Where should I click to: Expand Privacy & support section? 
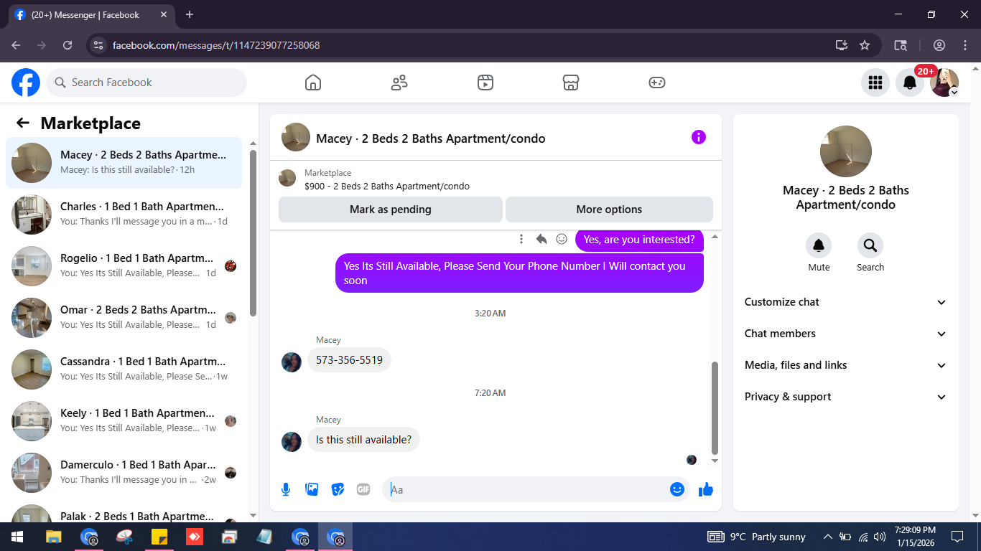coord(846,397)
